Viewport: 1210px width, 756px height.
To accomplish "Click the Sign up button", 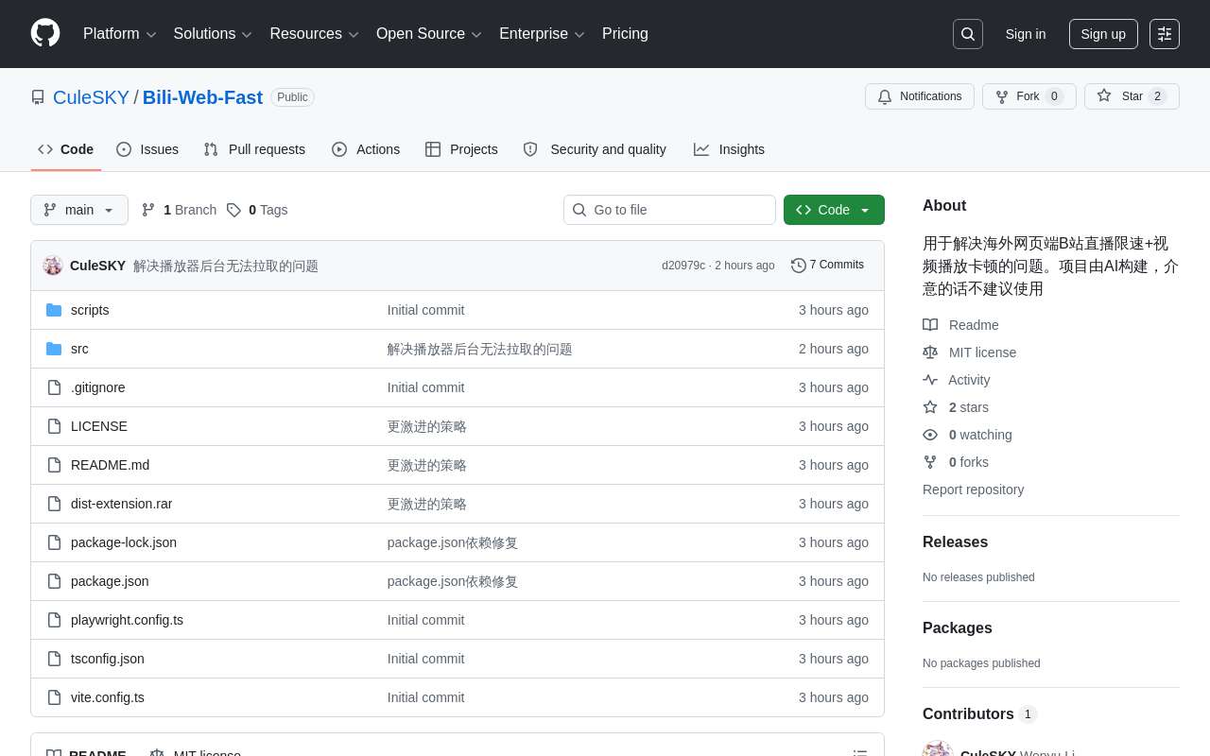I will [x=1103, y=34].
